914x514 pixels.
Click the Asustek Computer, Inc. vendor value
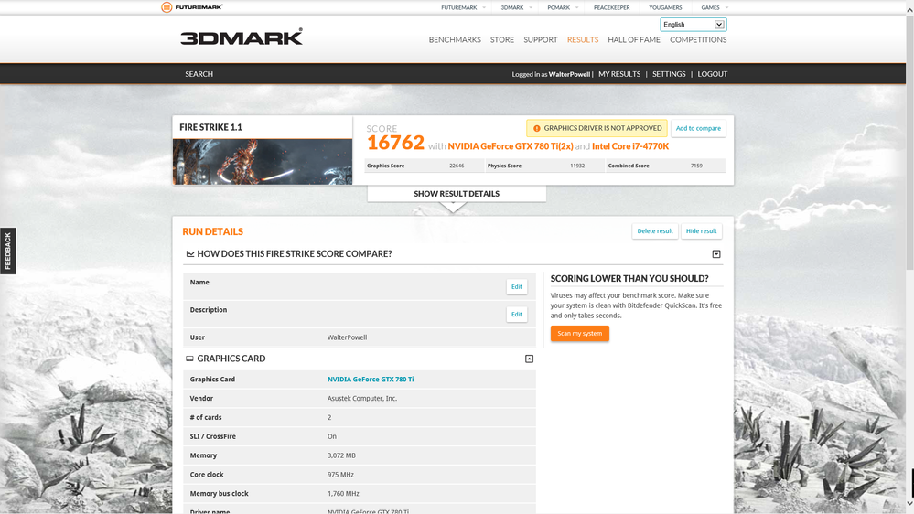coord(362,399)
